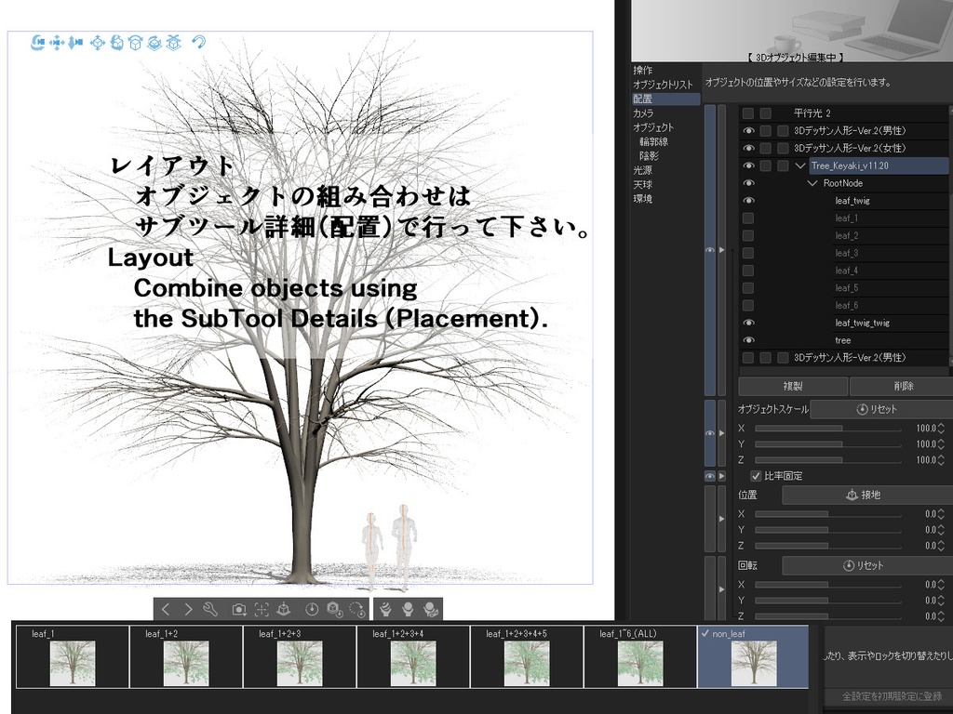Hide the 平行光 2 light source layer
This screenshot has height=714, width=953.
(x=749, y=112)
